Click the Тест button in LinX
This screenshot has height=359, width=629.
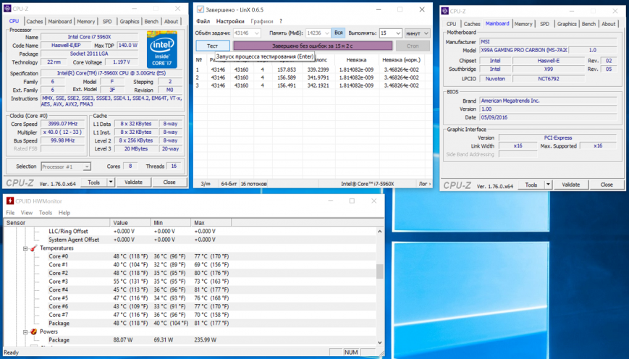(x=213, y=46)
